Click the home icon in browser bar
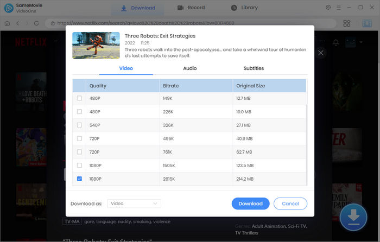The height and width of the screenshot is (242, 380). click(7, 23)
